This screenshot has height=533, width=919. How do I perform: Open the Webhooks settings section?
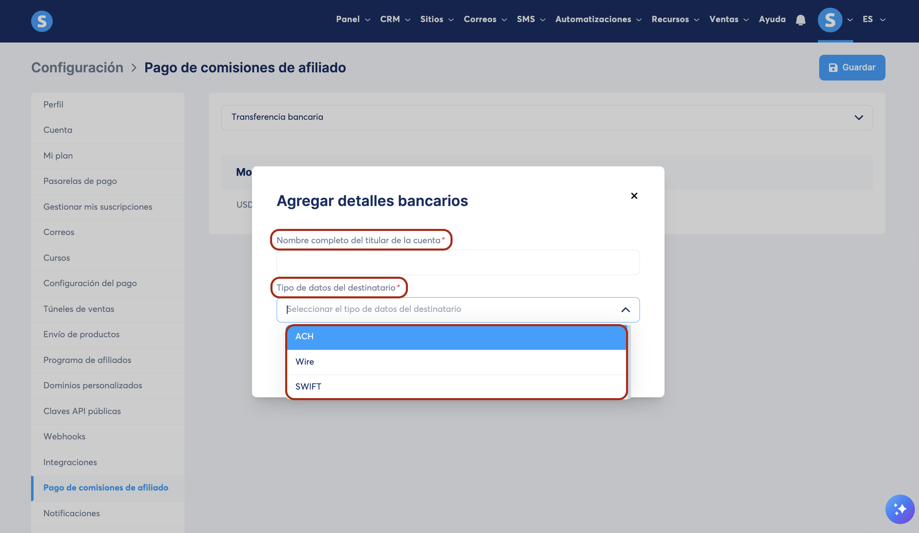click(x=64, y=437)
